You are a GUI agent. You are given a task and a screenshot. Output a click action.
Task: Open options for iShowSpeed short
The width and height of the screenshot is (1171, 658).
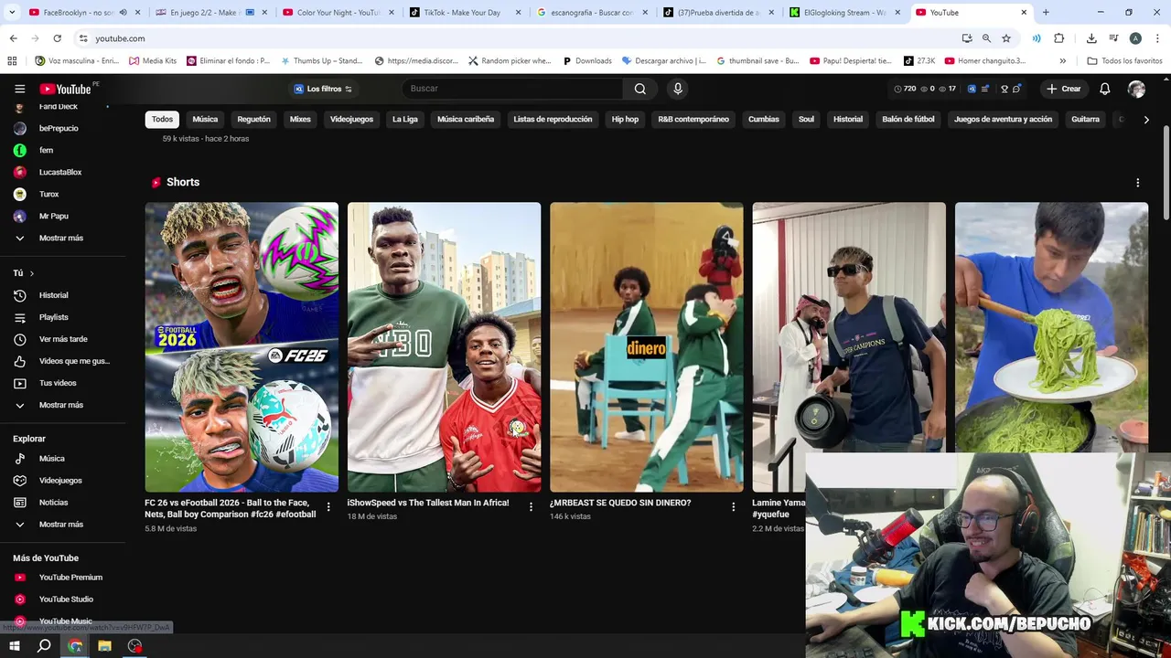pyautogui.click(x=531, y=506)
